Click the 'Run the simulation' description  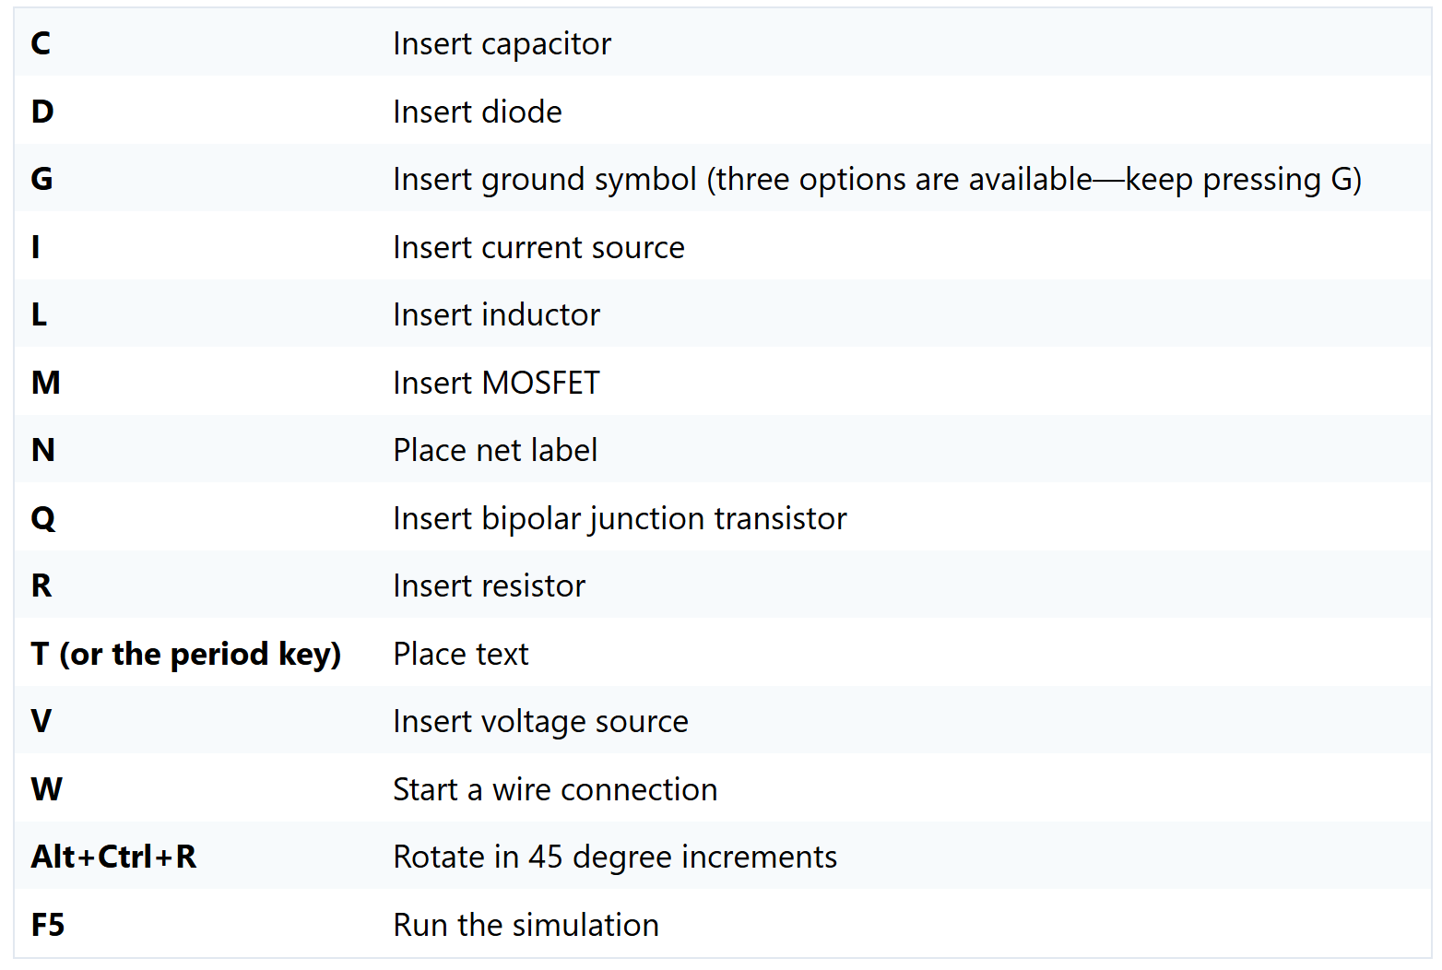coord(526,925)
